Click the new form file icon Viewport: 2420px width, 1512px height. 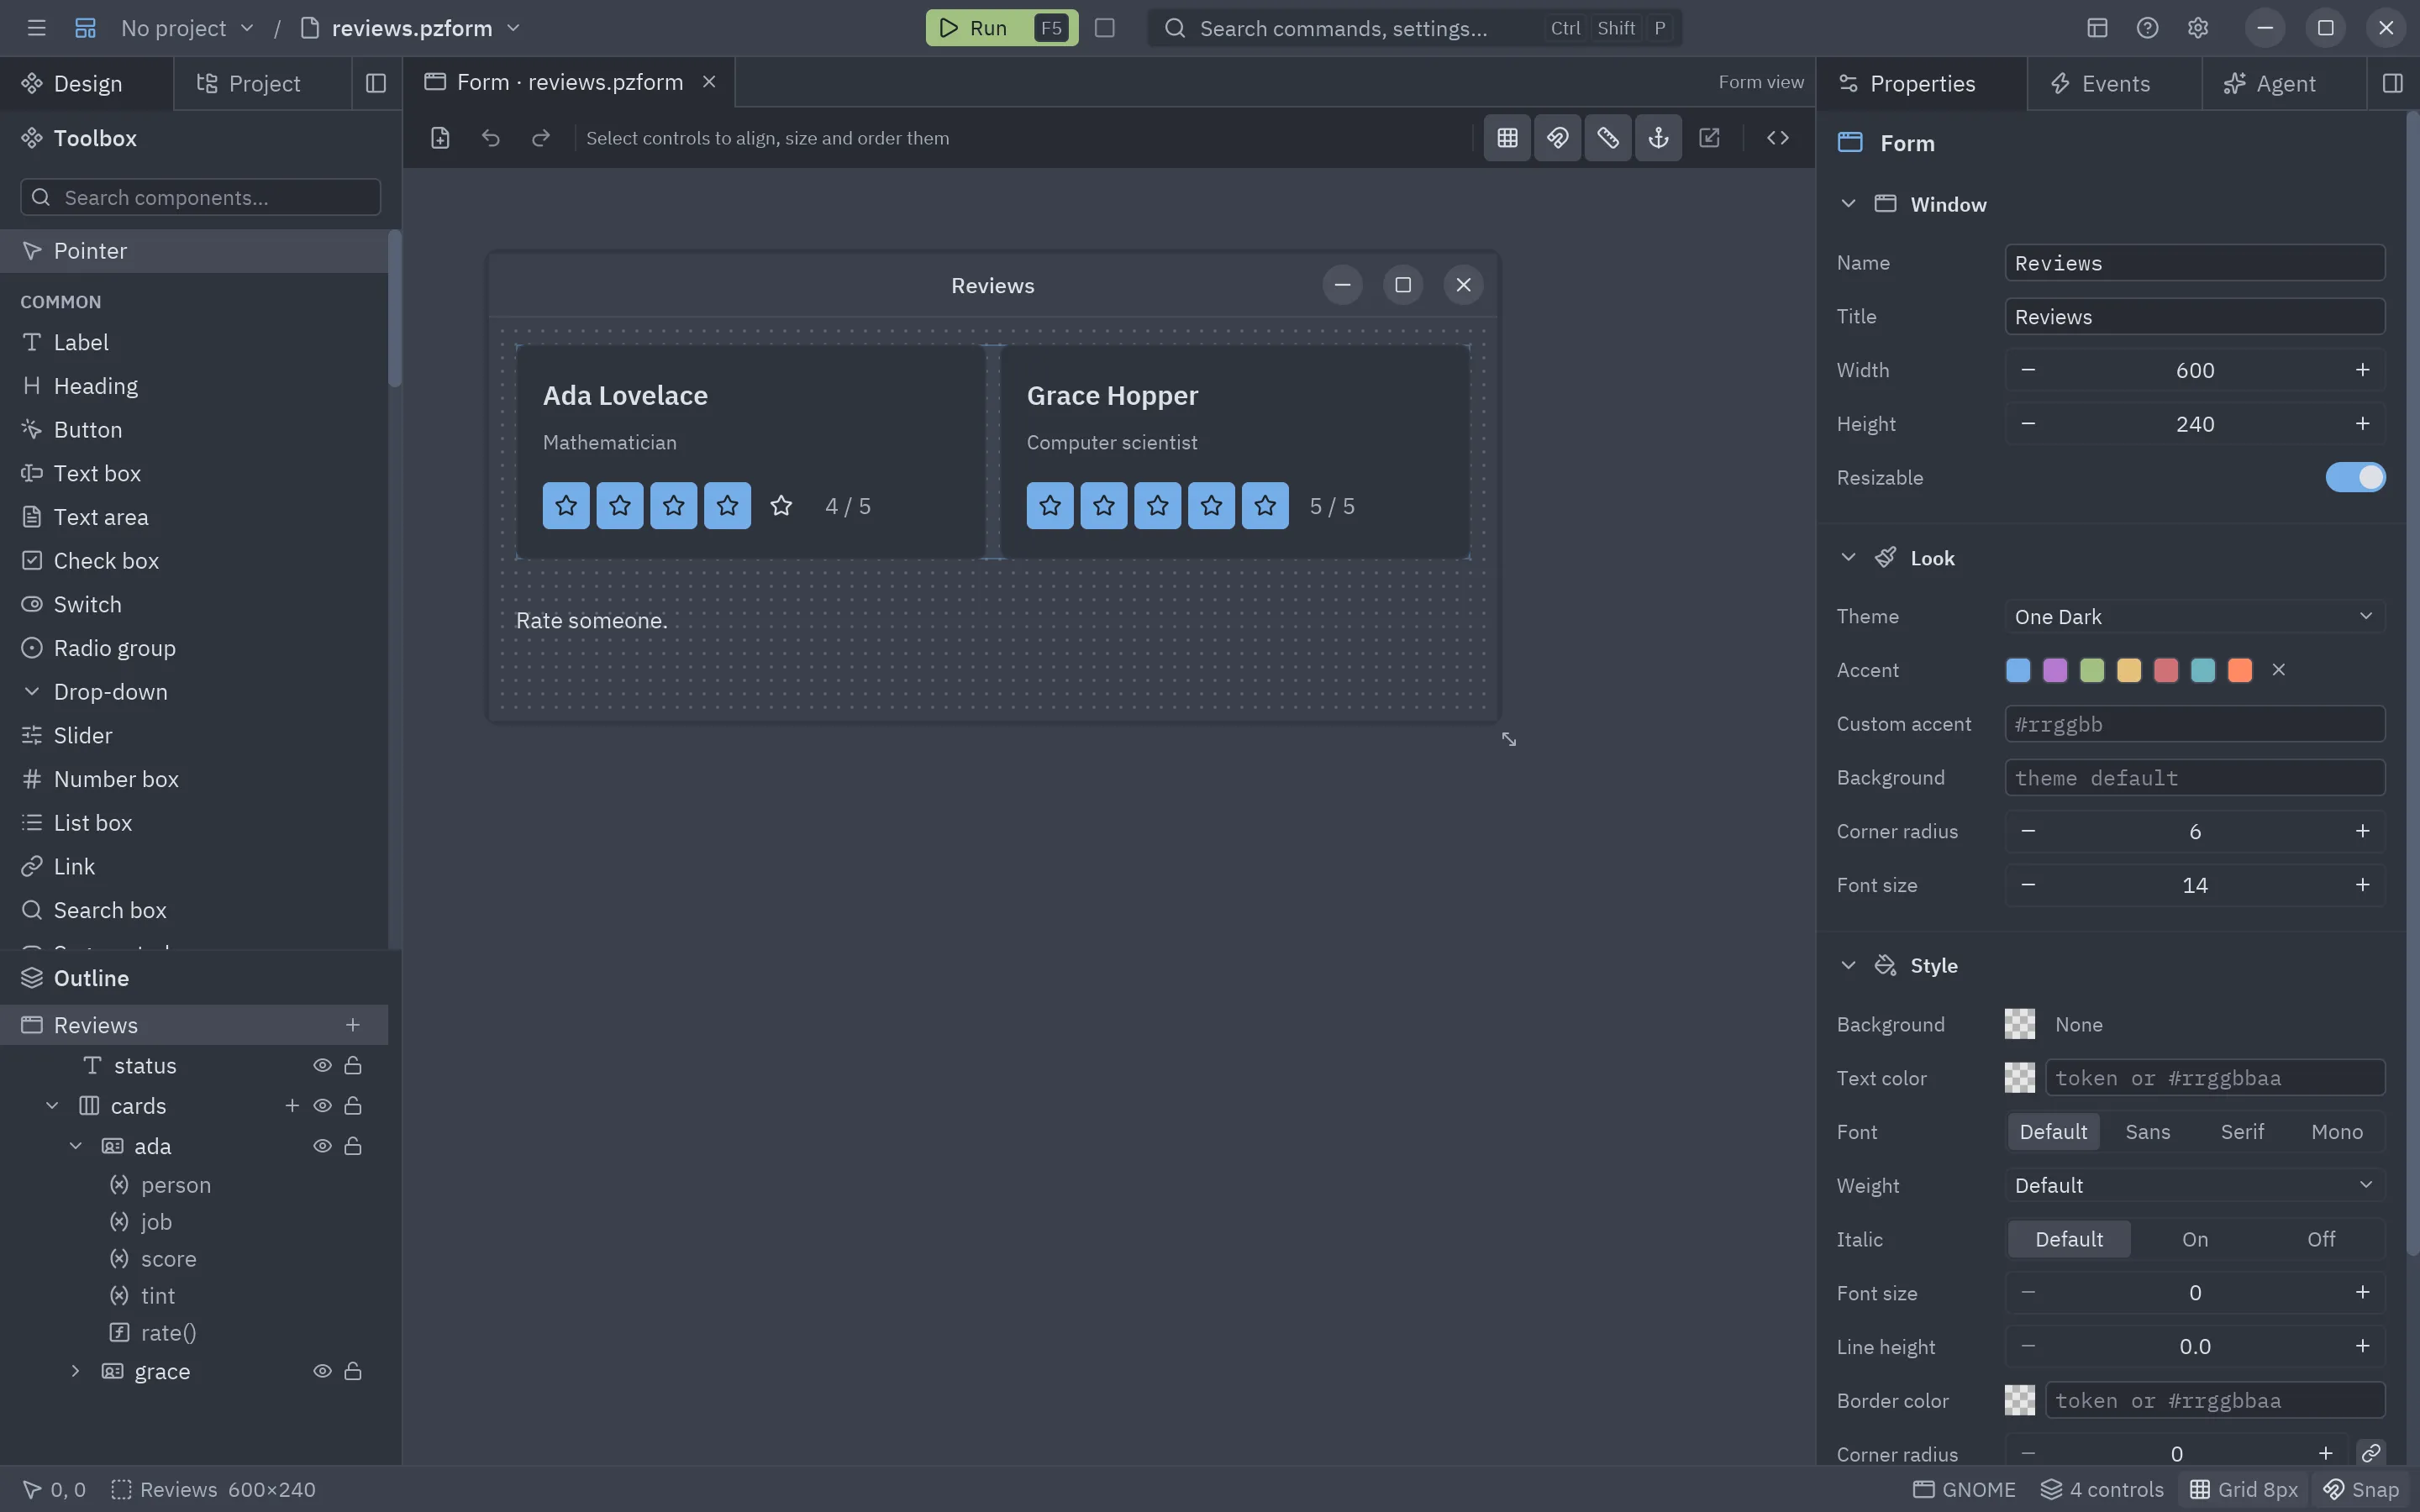click(440, 138)
